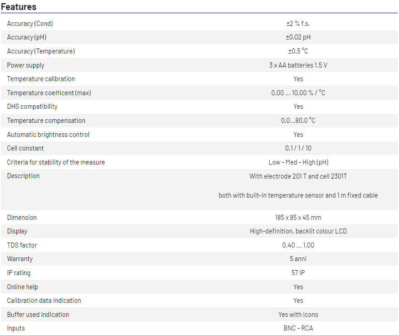Click the 3 x AA batteries value
This screenshot has height=335, width=399.
pyautogui.click(x=298, y=65)
